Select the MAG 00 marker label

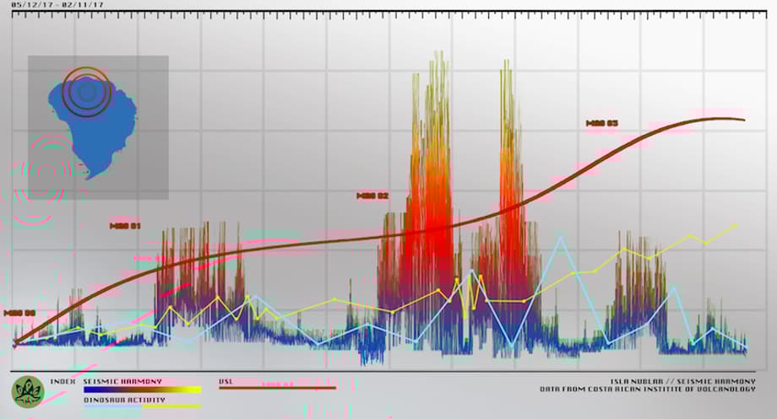20,313
